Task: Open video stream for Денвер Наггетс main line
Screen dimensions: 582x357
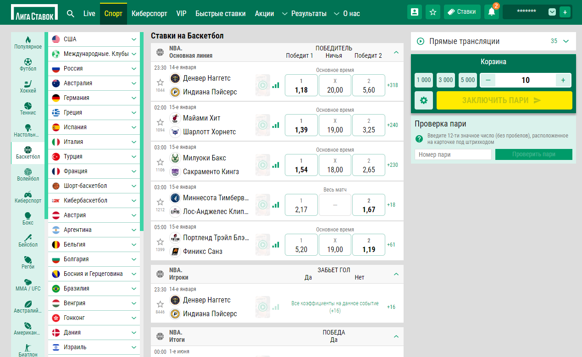Action: (x=263, y=85)
